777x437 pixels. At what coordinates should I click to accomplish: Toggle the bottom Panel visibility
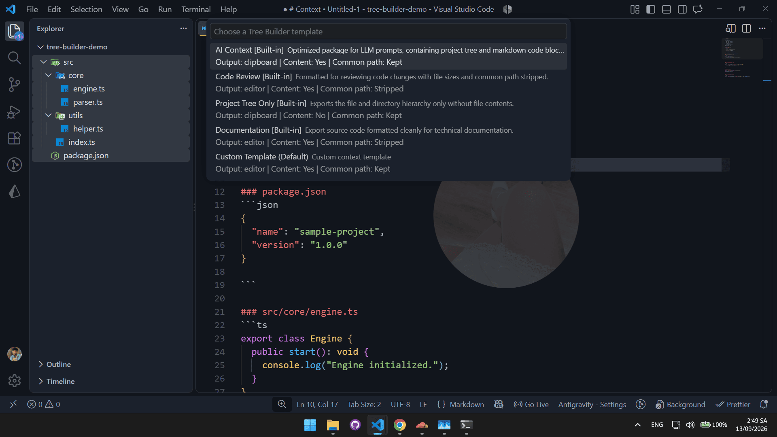pos(667,9)
